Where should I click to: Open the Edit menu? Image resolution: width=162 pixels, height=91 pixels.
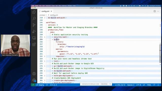[44, 6]
